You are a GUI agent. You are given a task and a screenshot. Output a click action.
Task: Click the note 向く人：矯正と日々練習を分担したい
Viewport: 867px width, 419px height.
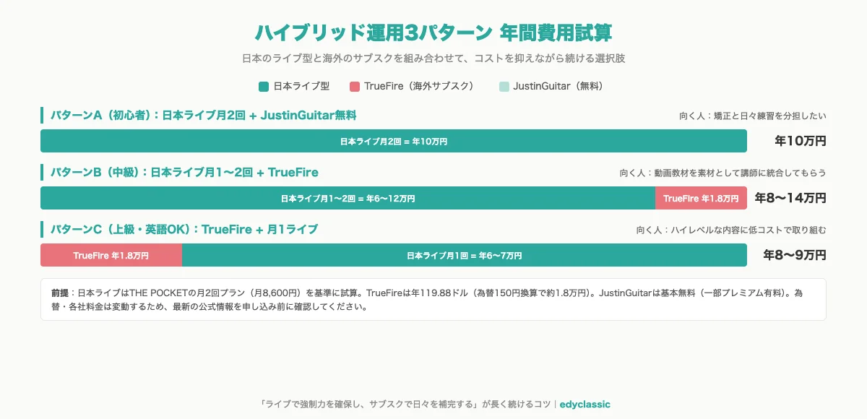(753, 116)
